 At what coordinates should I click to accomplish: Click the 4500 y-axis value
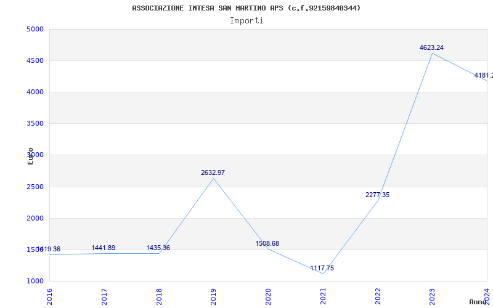(x=35, y=60)
